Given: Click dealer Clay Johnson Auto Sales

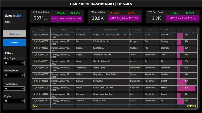Looking at the screenshot, I should 104,74.
